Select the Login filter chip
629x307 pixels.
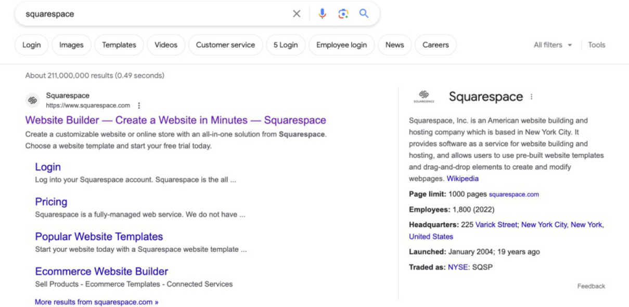point(32,45)
